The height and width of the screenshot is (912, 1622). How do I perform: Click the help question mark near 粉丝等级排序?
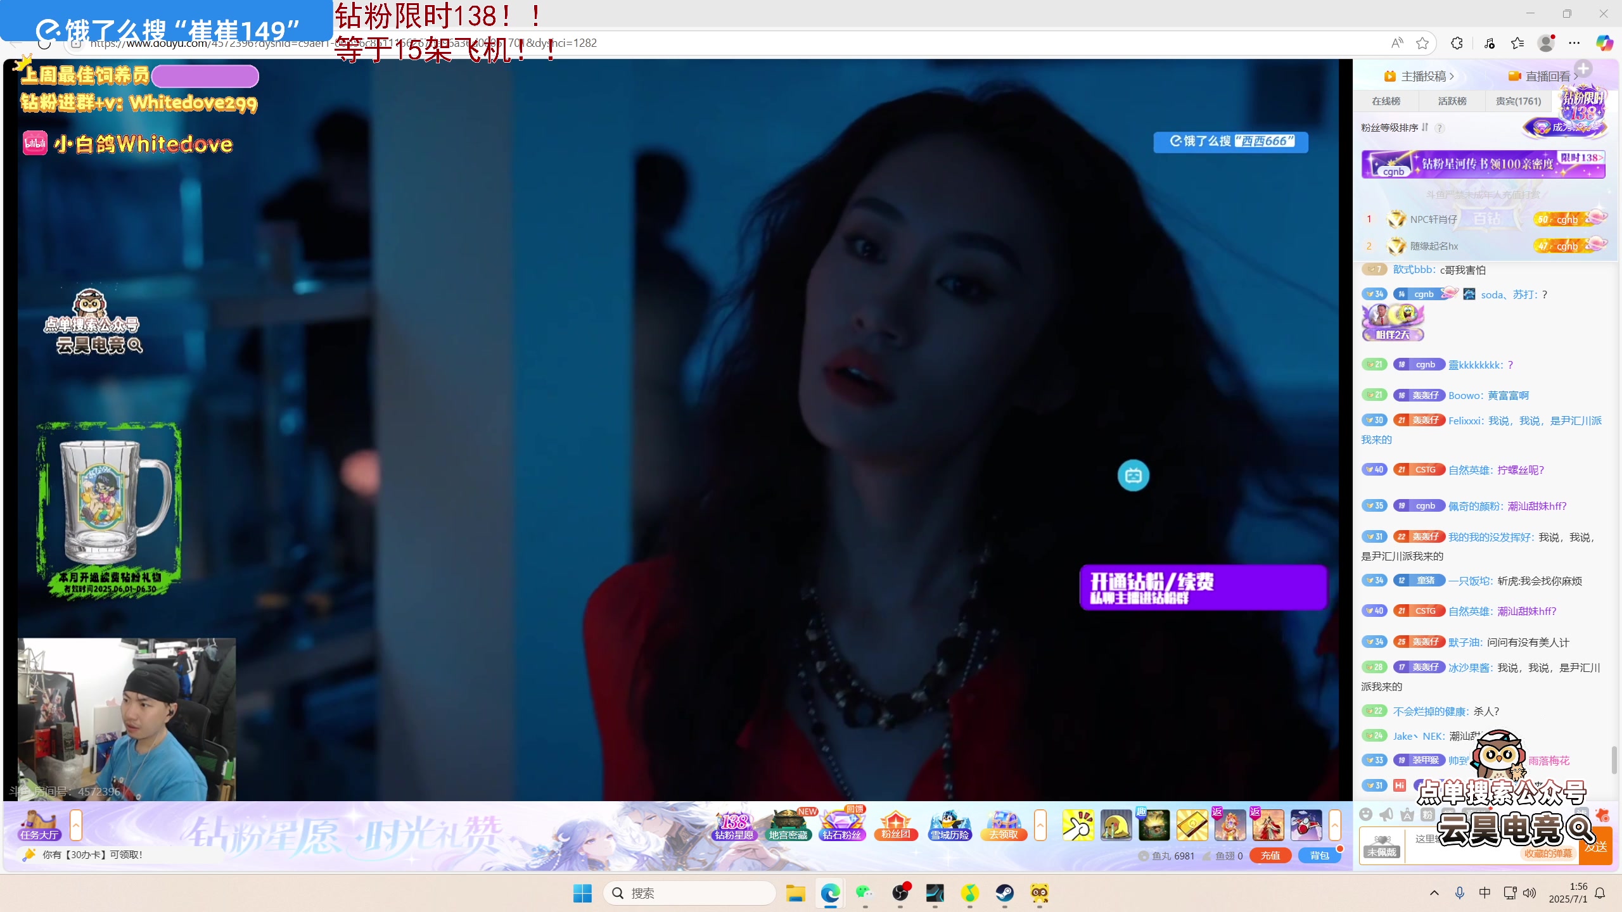point(1440,128)
